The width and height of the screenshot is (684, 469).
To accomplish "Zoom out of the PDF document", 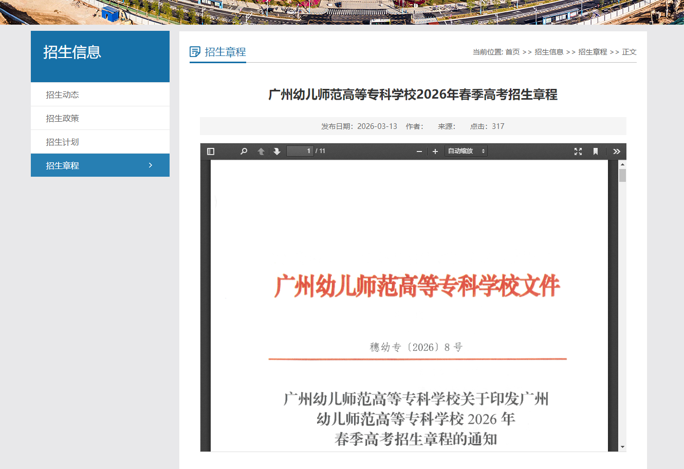I will click(419, 151).
